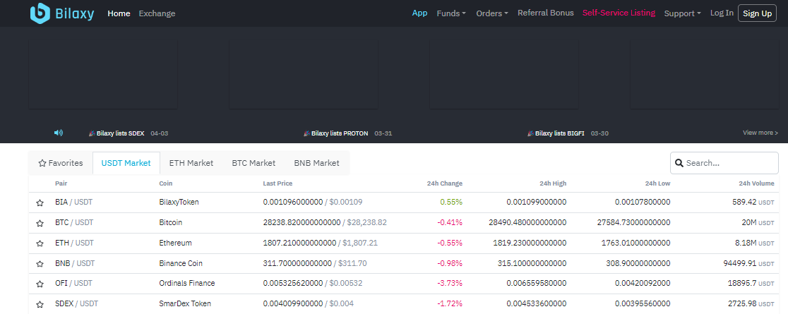Open the Self-Service Listing link
Viewport: 788px width, 314px height.
tap(619, 13)
